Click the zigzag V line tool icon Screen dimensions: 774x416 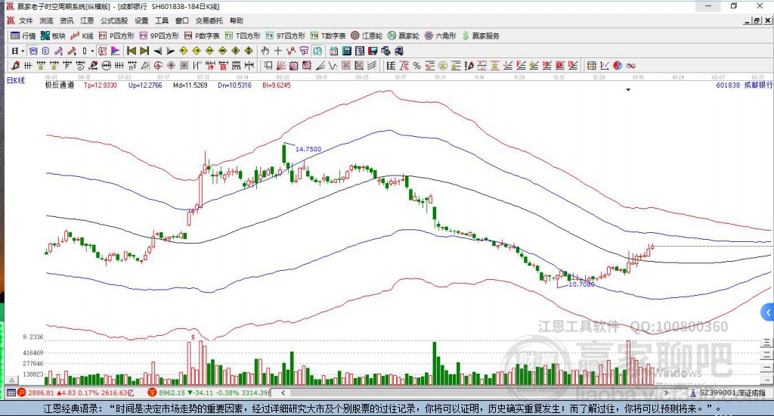(333, 65)
